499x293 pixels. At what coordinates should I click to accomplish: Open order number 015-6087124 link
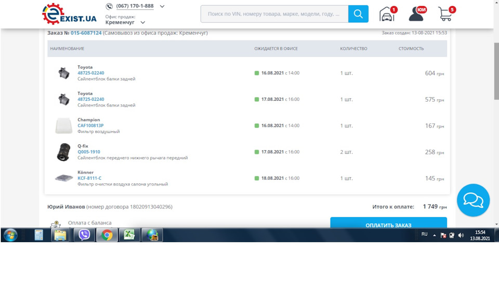pos(86,33)
